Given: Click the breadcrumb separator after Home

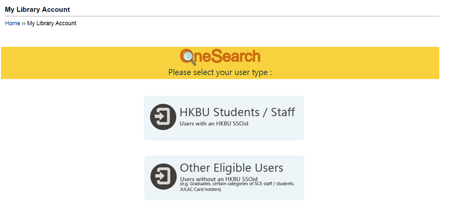Looking at the screenshot, I should pos(23,23).
